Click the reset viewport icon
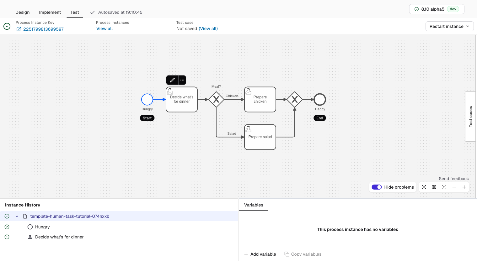 [444, 187]
